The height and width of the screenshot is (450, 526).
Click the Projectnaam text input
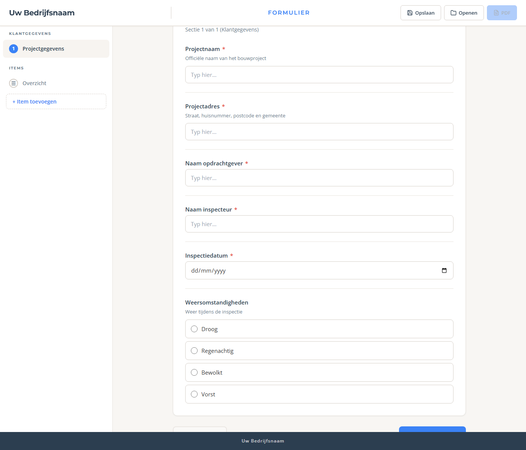[x=319, y=75]
